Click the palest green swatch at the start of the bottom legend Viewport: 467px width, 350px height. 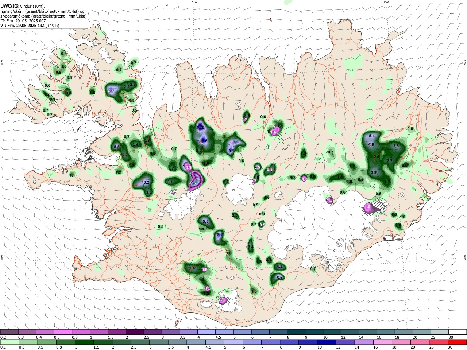pos(9,342)
